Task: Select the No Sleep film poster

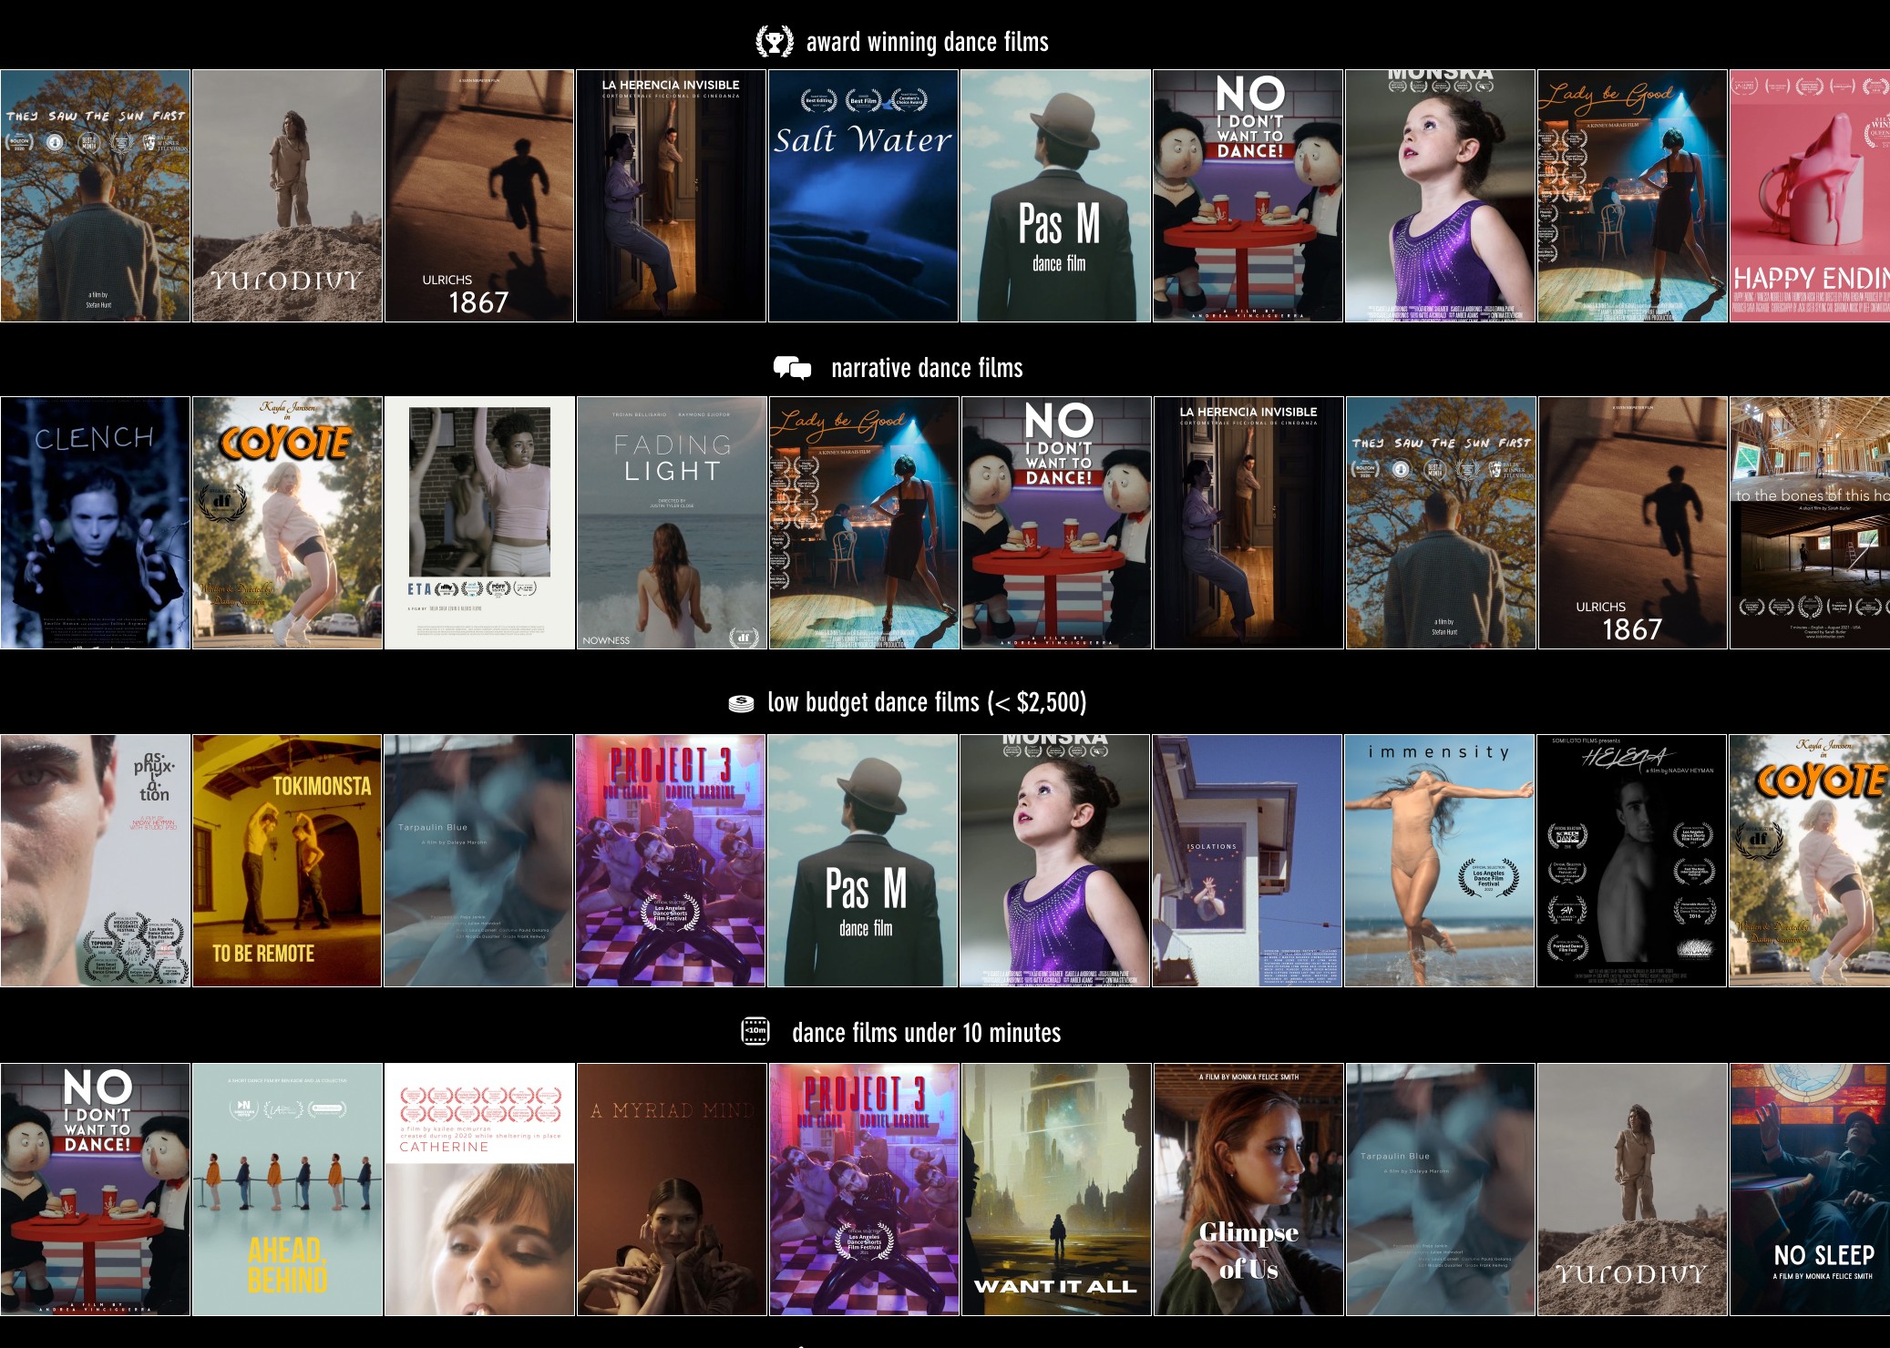Action: [1810, 1189]
